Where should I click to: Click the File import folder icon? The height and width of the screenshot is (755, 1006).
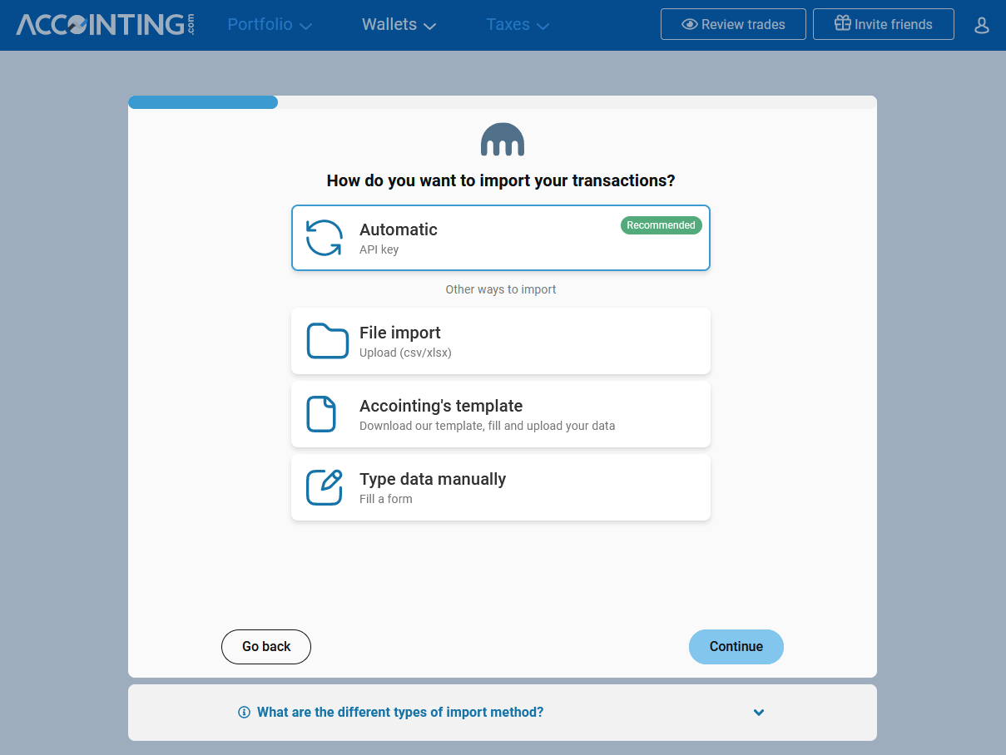coord(327,341)
